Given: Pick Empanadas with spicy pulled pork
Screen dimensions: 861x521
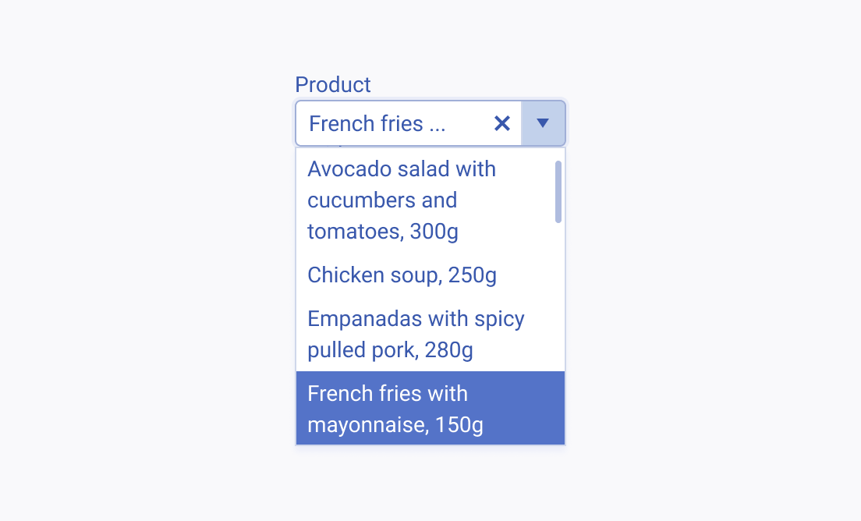Looking at the screenshot, I should pyautogui.click(x=416, y=334).
